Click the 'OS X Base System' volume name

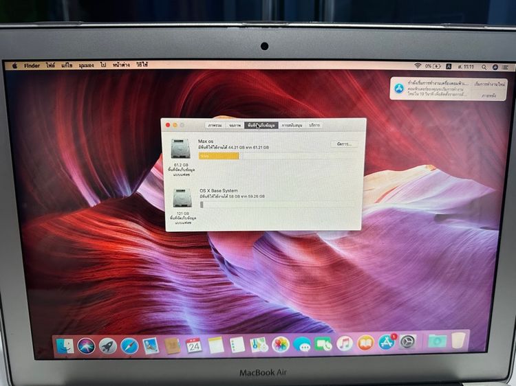point(219,190)
